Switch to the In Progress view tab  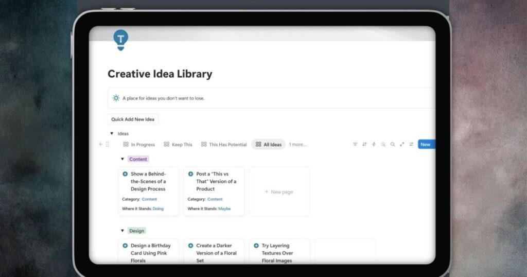coord(139,145)
